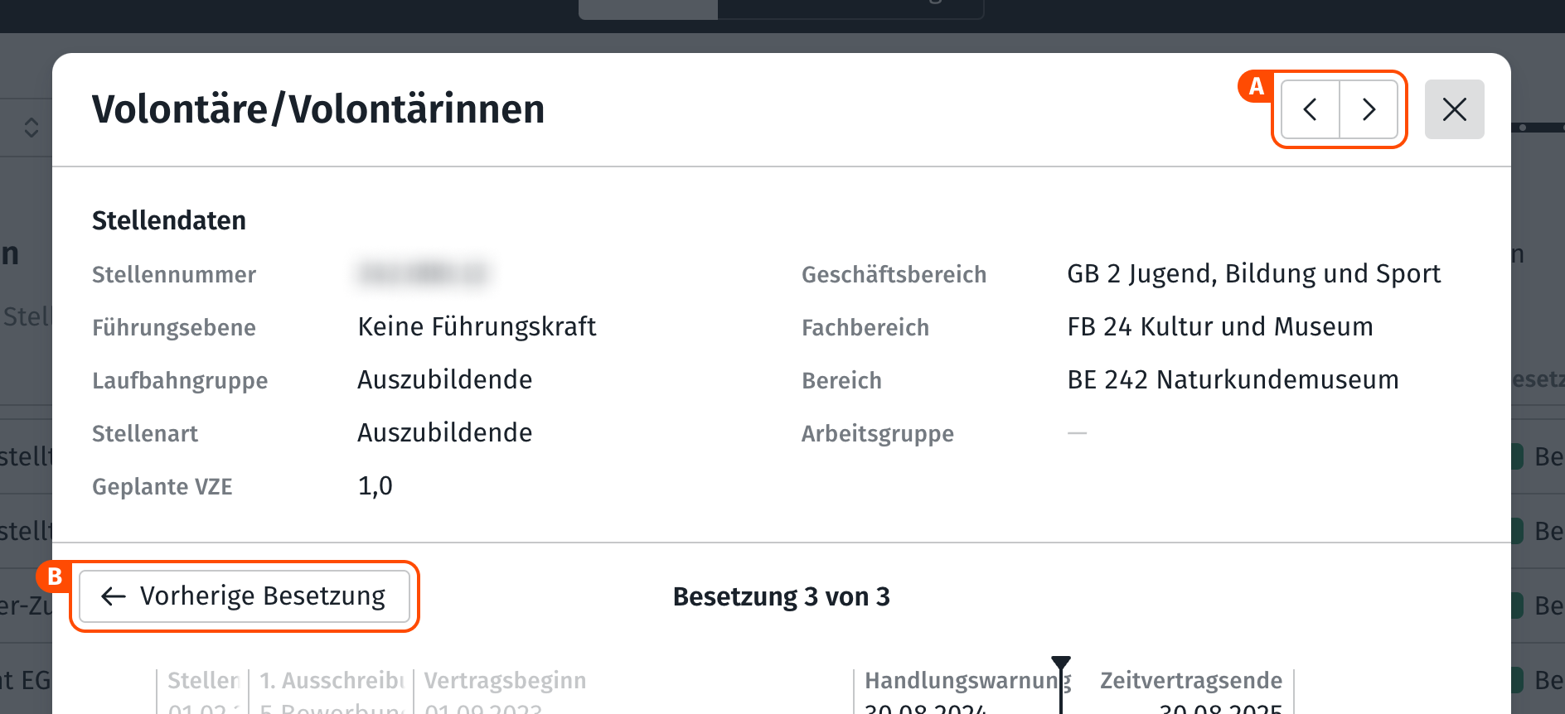Image resolution: width=1565 pixels, height=714 pixels.
Task: Click the Geplante VZE value 1,0
Action: click(x=376, y=486)
